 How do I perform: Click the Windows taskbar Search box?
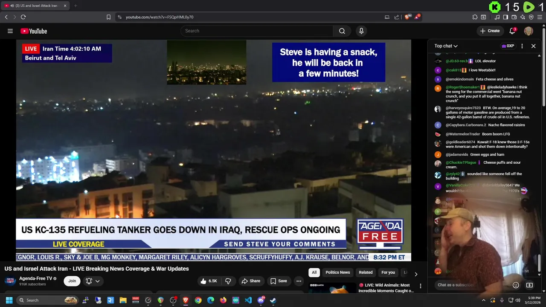(48, 300)
